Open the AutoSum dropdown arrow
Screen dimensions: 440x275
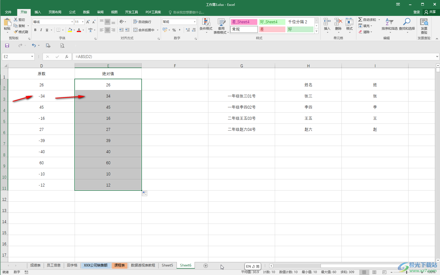[x=379, y=20]
